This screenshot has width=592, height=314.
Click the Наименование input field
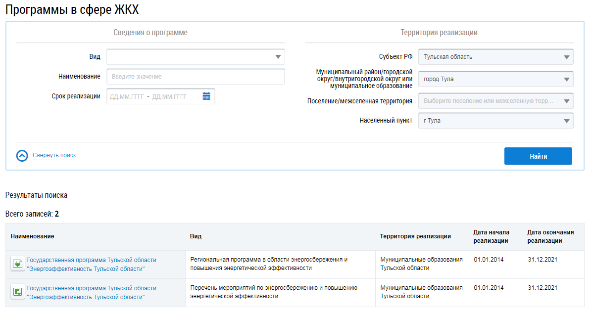click(196, 77)
